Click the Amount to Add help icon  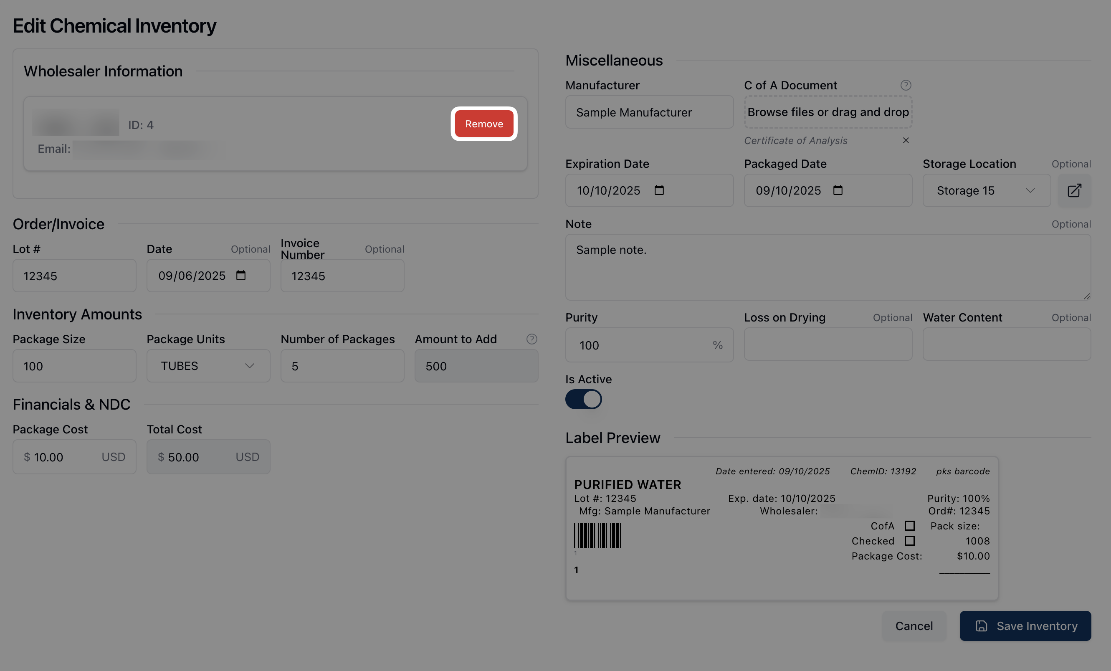coord(531,339)
